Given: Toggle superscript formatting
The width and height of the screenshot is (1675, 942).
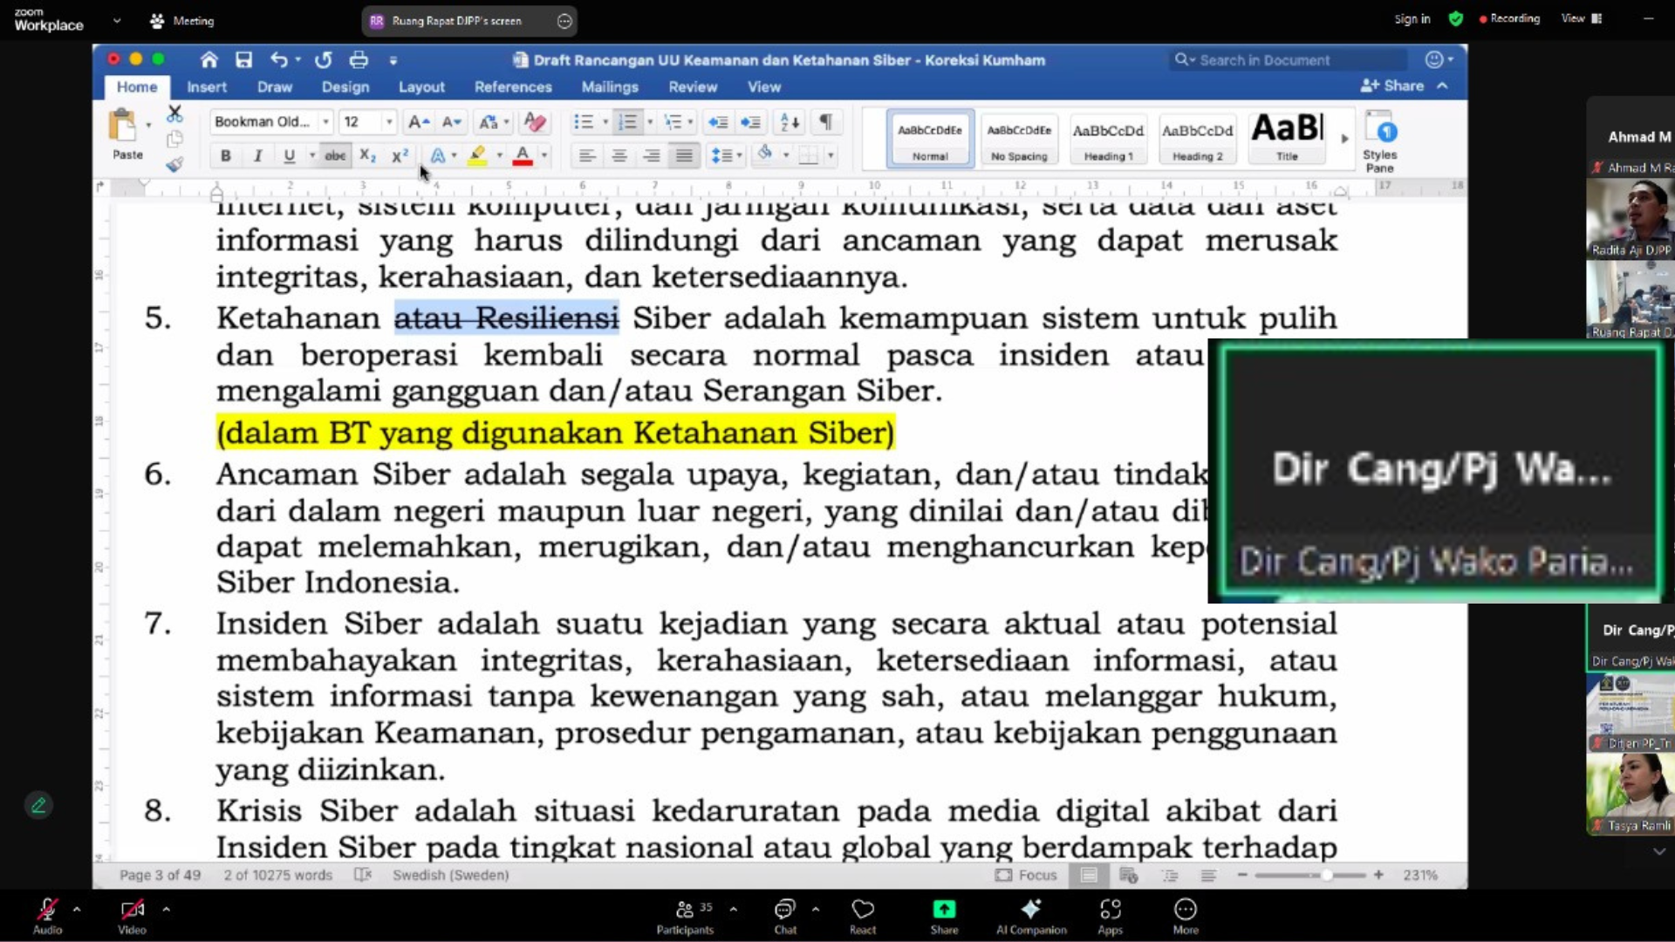Looking at the screenshot, I should (x=400, y=156).
